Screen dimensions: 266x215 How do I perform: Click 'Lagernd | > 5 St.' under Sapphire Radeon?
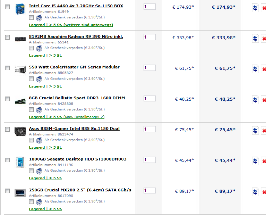46,56
